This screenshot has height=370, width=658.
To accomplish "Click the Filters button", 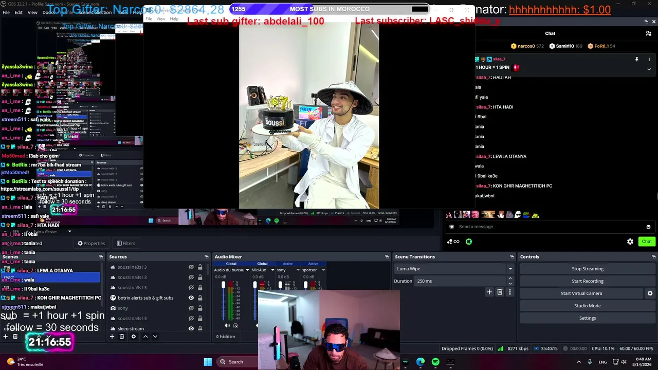I will [125, 244].
